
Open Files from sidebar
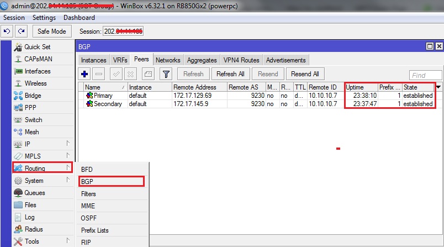[43, 205]
